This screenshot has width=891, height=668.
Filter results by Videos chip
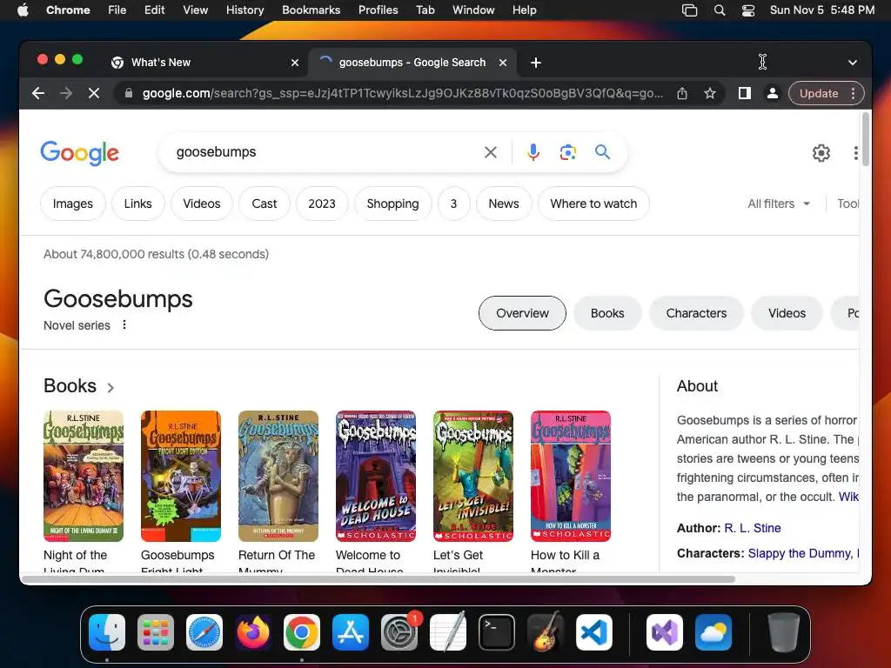point(202,204)
